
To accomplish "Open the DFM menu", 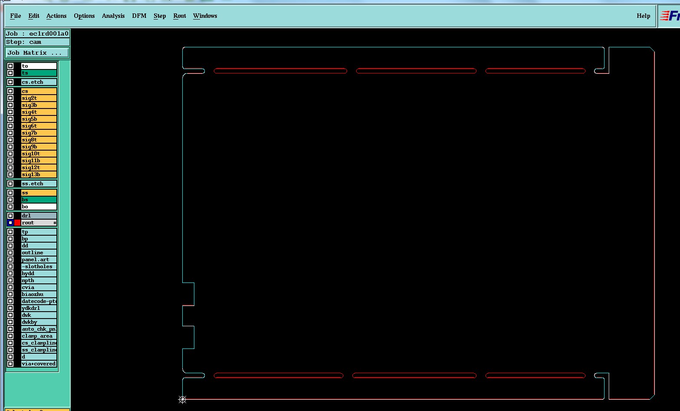I will [139, 16].
